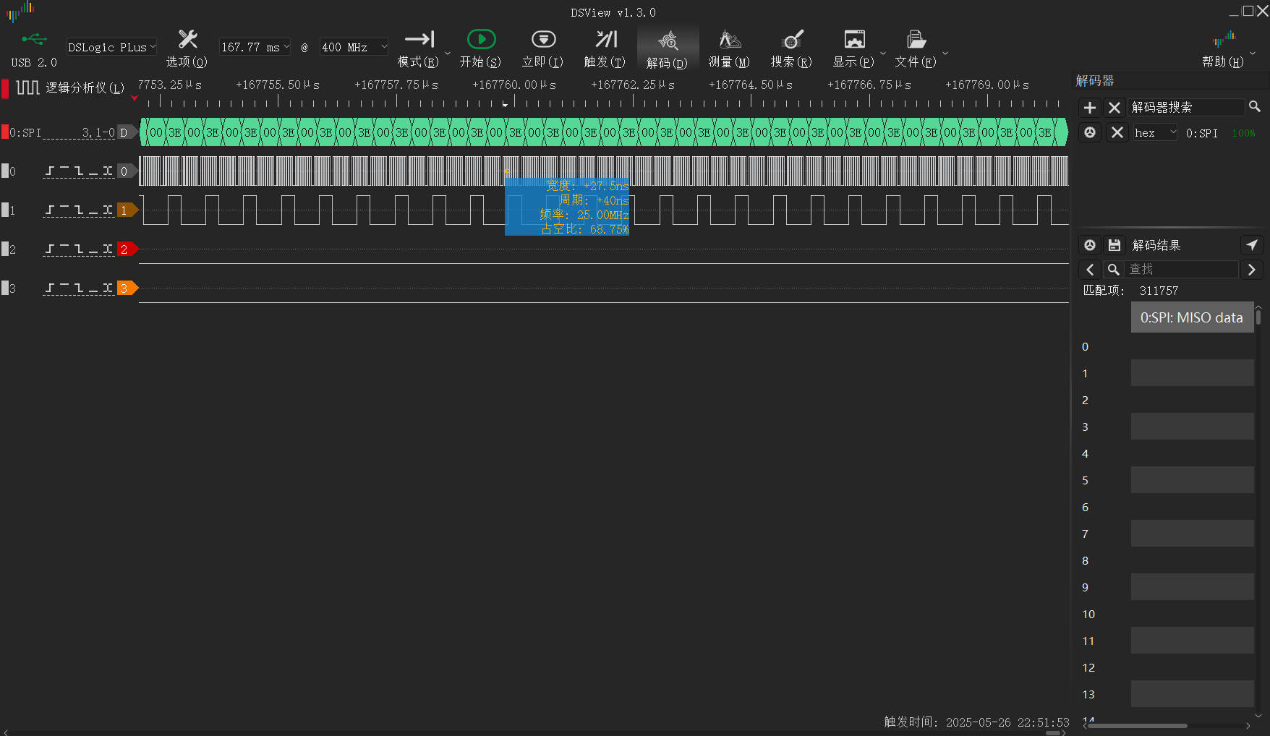Viewport: 1270px width, 736px height.
Task: Click the 立即 instant capture icon
Action: point(542,40)
